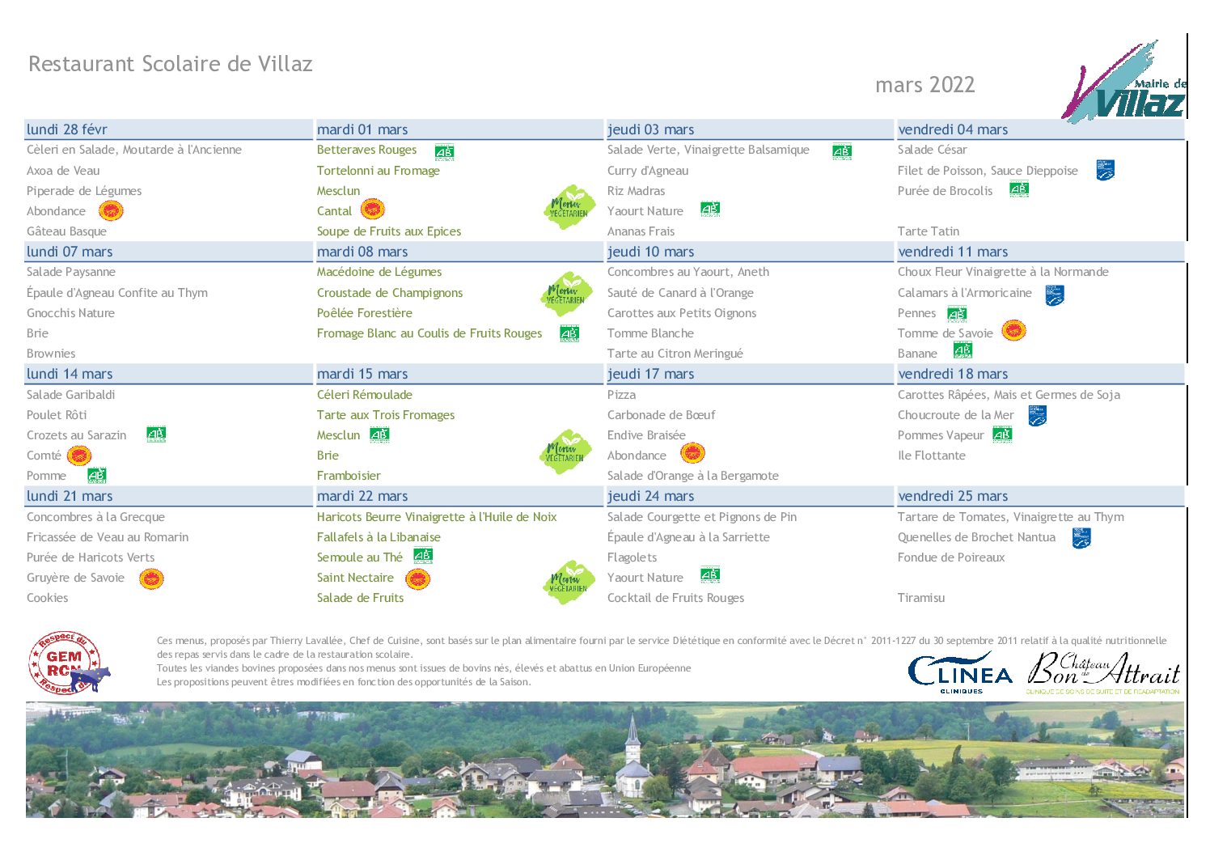Click the AB logo next to Salade Verte, Vinaigrette Balsamique

pos(842,151)
